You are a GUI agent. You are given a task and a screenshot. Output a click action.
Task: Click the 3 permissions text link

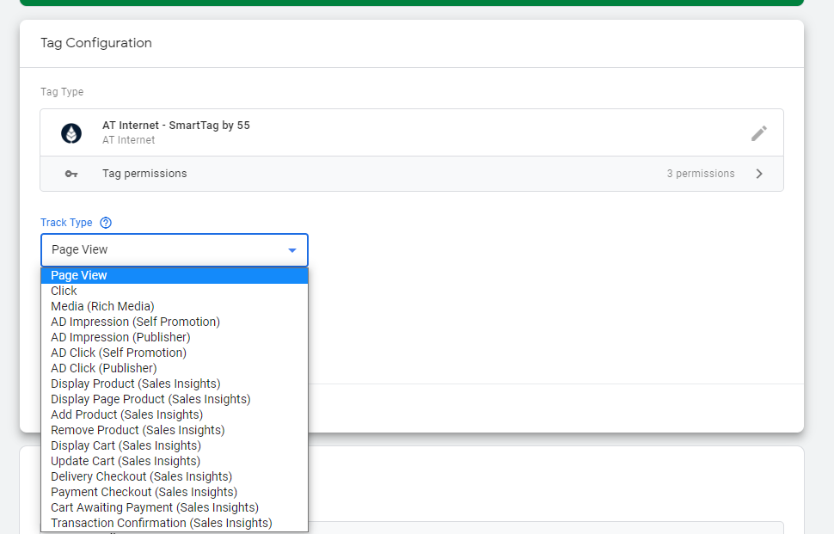coord(700,174)
